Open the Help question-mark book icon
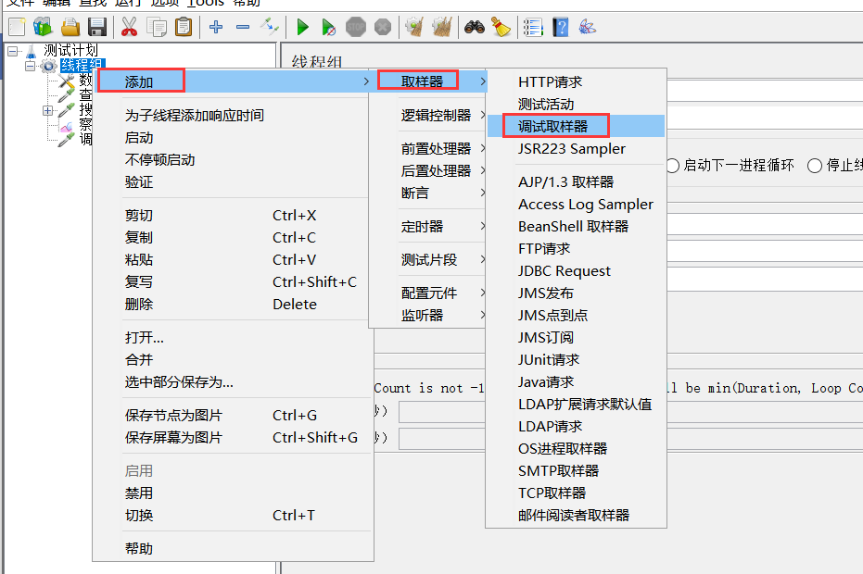Screen dimensions: 863x574 pyautogui.click(x=560, y=27)
